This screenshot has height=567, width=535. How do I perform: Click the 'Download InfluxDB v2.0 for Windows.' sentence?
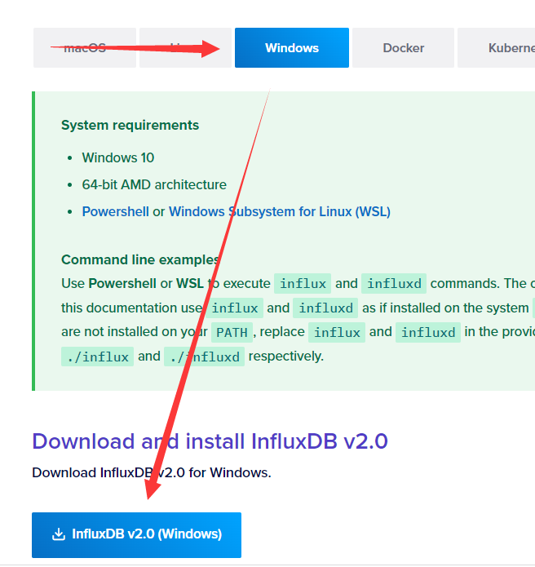click(152, 472)
